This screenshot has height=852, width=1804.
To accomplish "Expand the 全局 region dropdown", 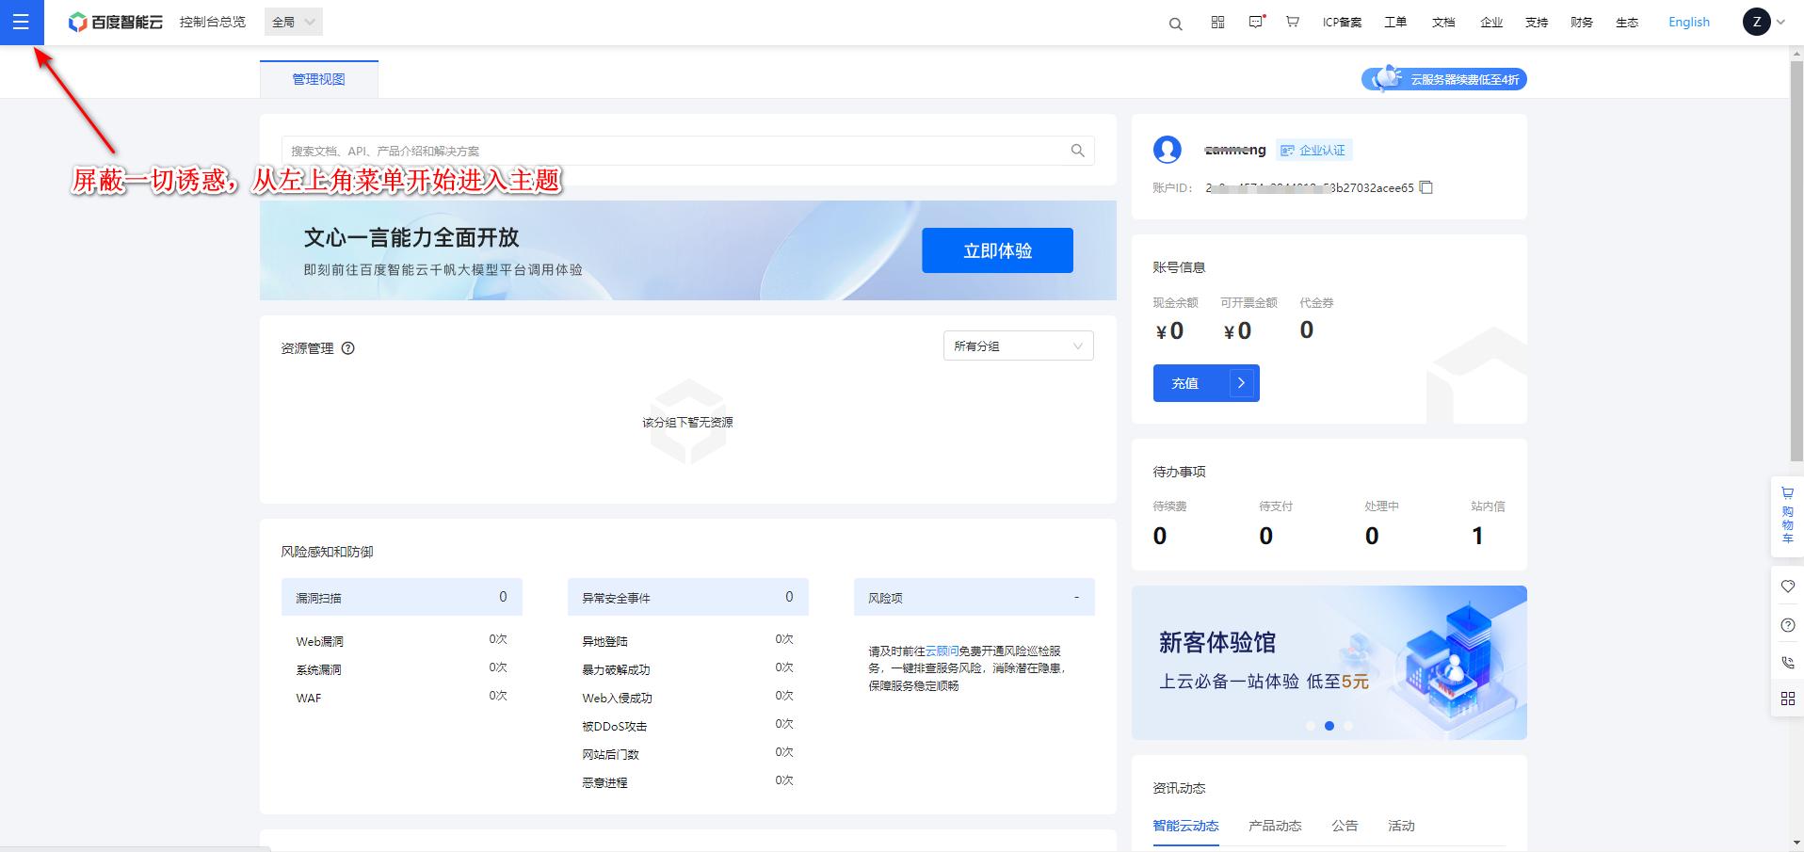I will click(294, 22).
